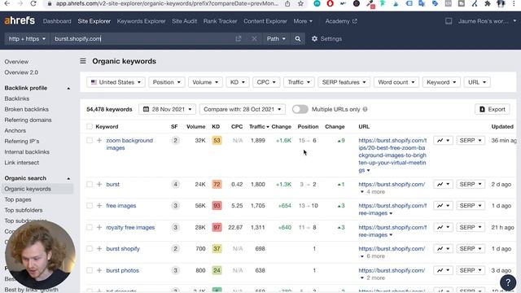The width and height of the screenshot is (521, 293).
Task: Check free images row checkbox
Action: tap(90, 206)
